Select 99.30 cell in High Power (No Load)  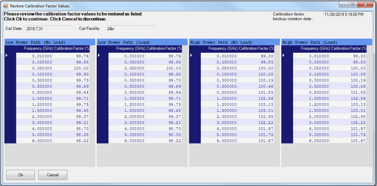coord(256,56)
